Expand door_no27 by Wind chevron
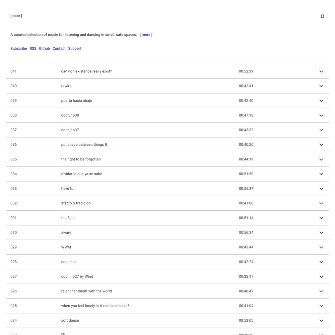 pyautogui.click(x=321, y=276)
